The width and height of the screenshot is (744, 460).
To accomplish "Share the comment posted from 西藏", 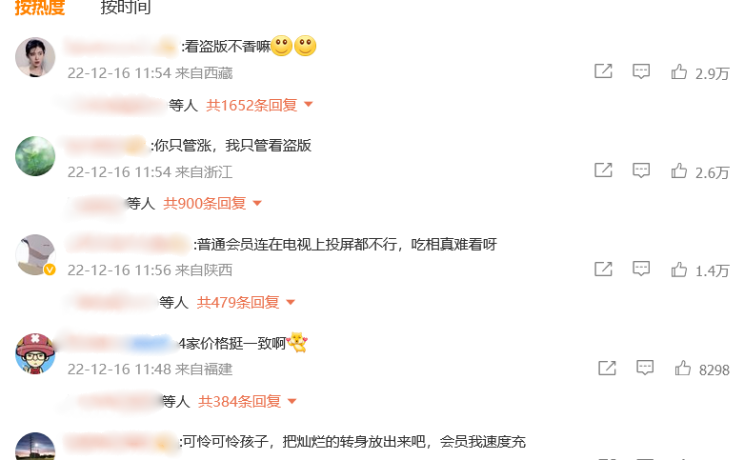I will click(603, 71).
